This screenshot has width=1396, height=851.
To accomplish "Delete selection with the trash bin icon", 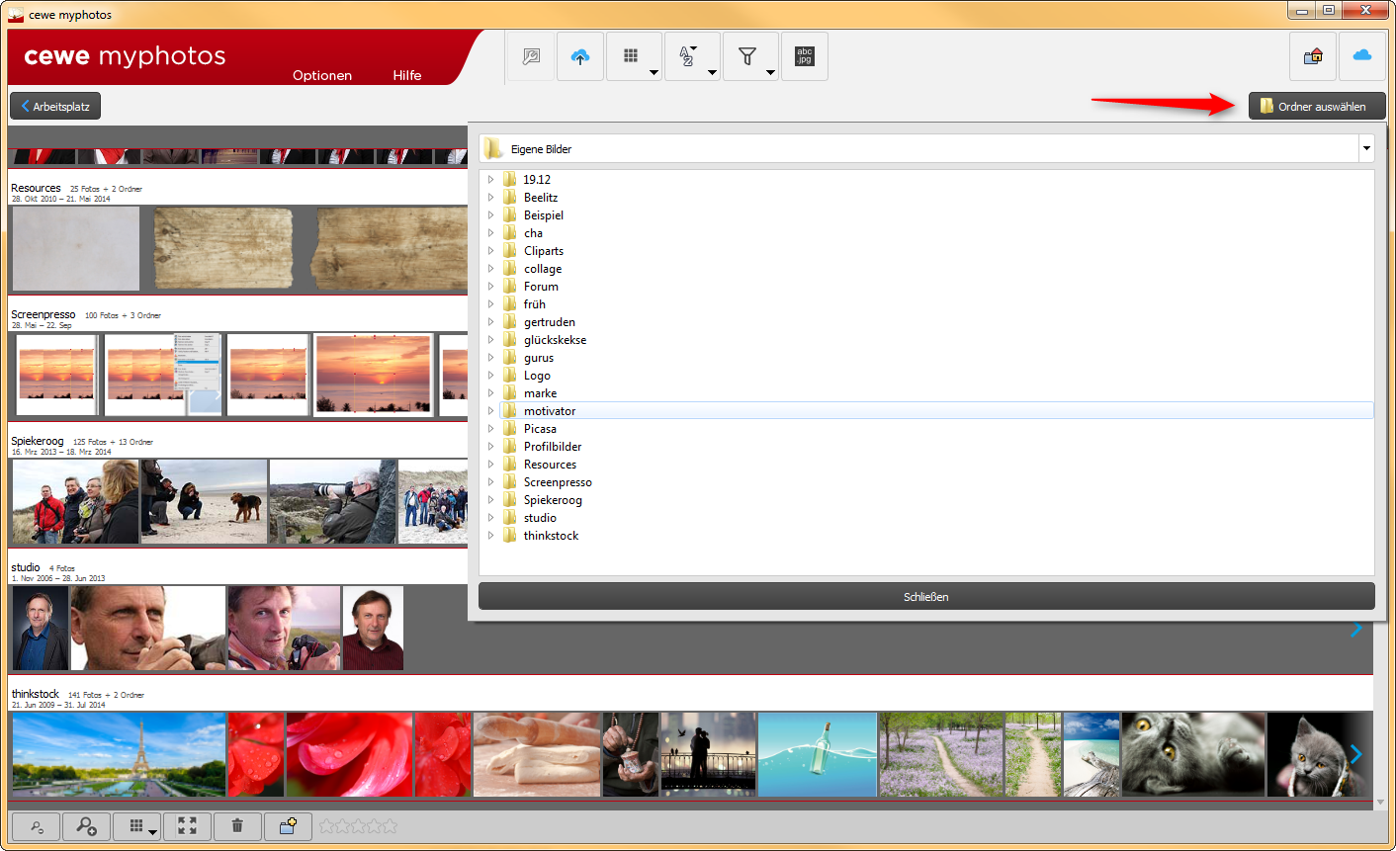I will (x=237, y=826).
